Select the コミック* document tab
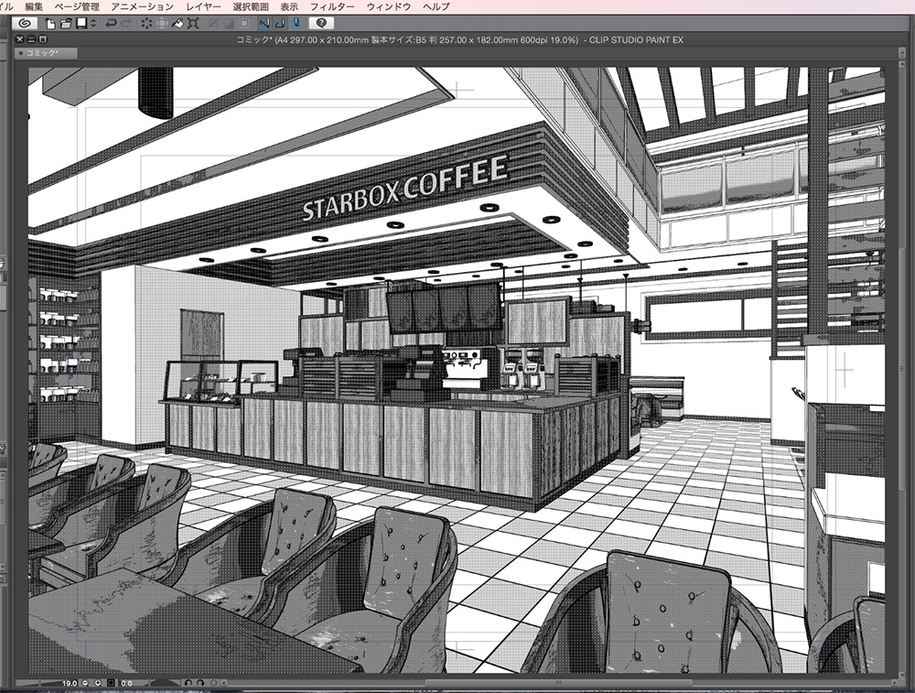 (45, 53)
